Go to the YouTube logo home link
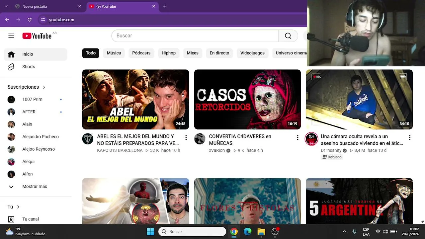Image resolution: width=425 pixels, height=239 pixels. pyautogui.click(x=37, y=36)
